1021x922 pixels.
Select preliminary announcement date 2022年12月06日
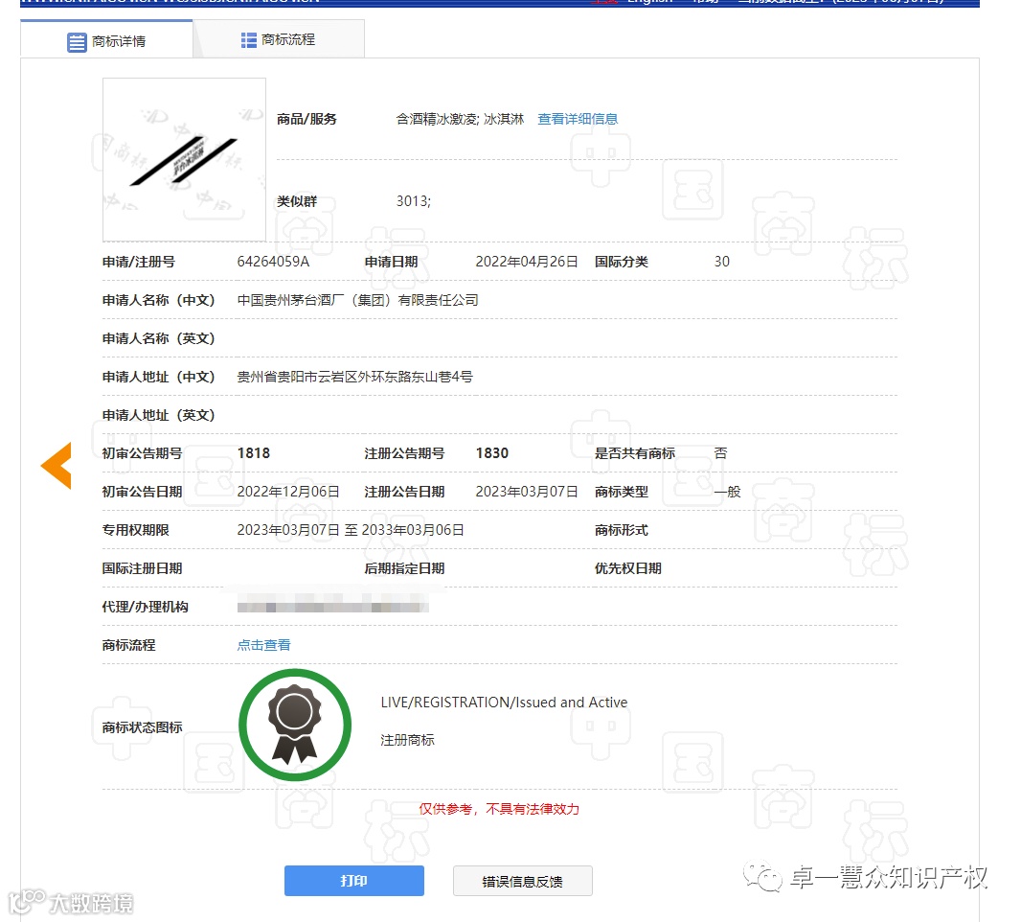288,492
